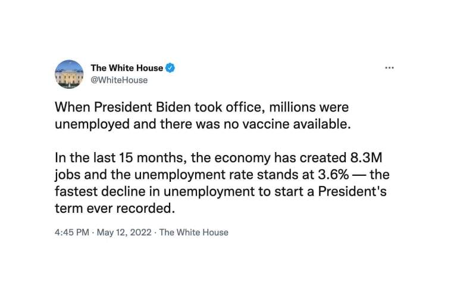Click the "8.3M" jobs figure
The image size is (451, 301).
pos(366,157)
